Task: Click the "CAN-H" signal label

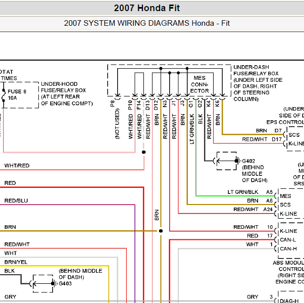Action: (x=288, y=249)
